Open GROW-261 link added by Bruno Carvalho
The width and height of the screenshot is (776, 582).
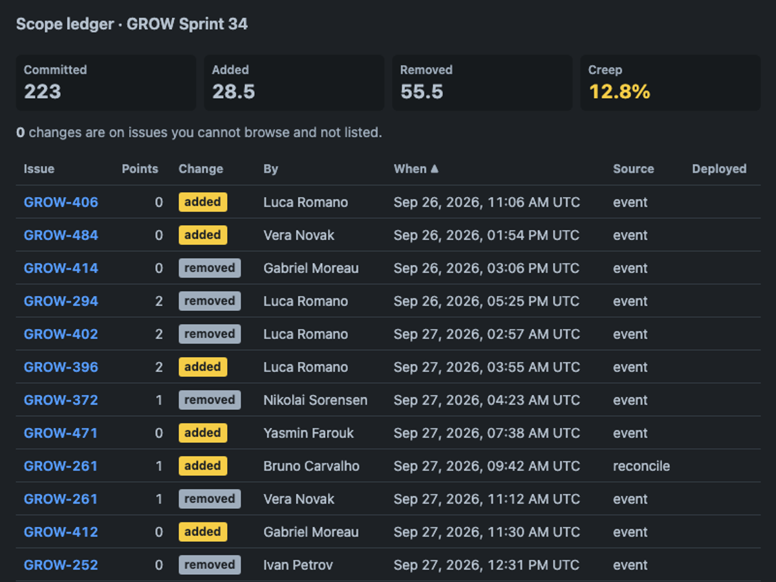[x=61, y=466]
